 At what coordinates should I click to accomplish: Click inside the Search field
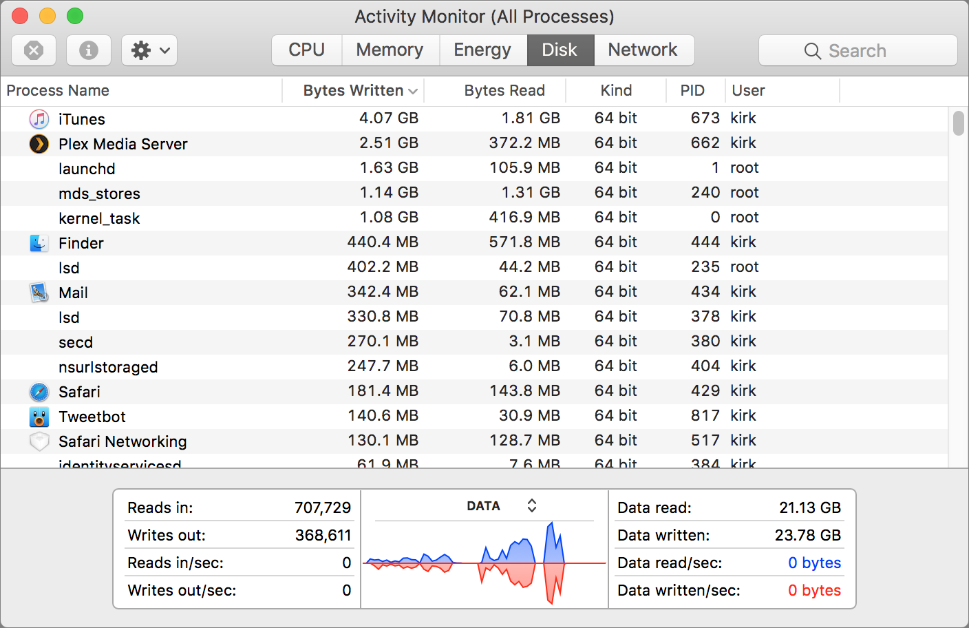click(858, 50)
